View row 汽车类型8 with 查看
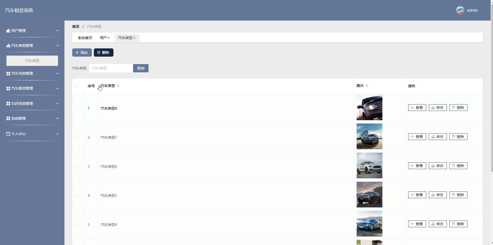 tap(417, 108)
